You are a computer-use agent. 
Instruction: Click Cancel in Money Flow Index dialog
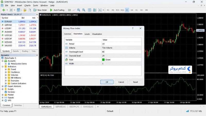click(x=121, y=82)
